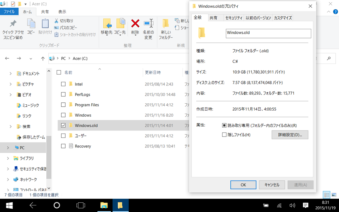
Task: Go forward with the right arrow in Explorer
Action: click(19, 58)
